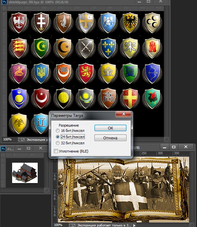Viewport: 197px width, 227px height.
Task: Select 16 бит/пиксел resolution option
Action: click(58, 131)
